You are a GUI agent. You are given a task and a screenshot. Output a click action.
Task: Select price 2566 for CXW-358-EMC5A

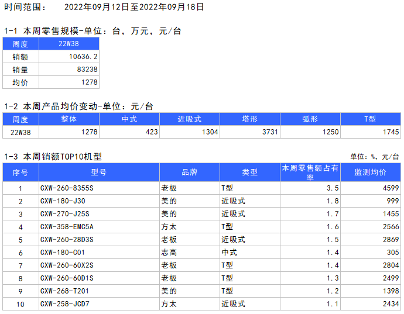coord(391,227)
